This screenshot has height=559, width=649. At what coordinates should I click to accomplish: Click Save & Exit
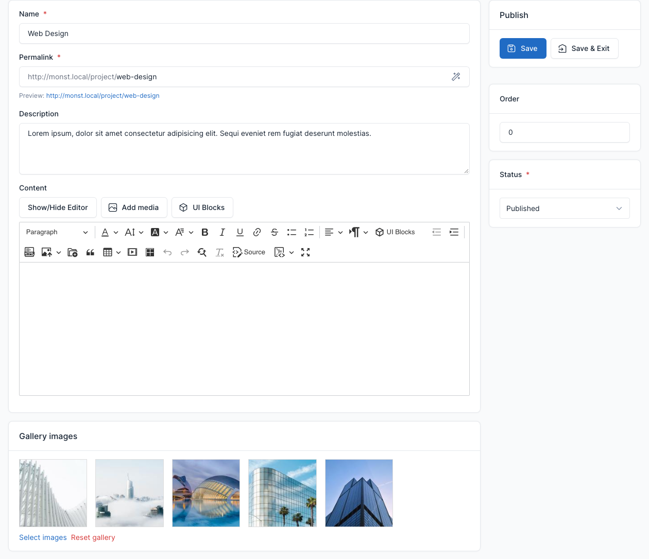[x=584, y=48]
